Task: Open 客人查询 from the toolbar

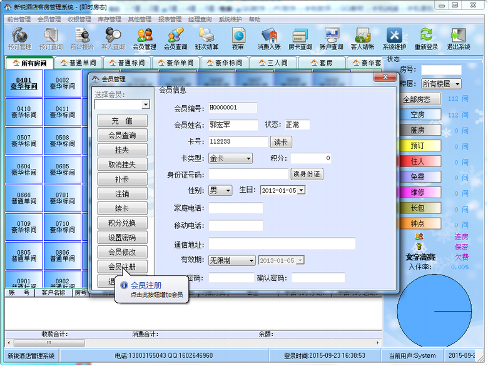Action: pos(113,39)
